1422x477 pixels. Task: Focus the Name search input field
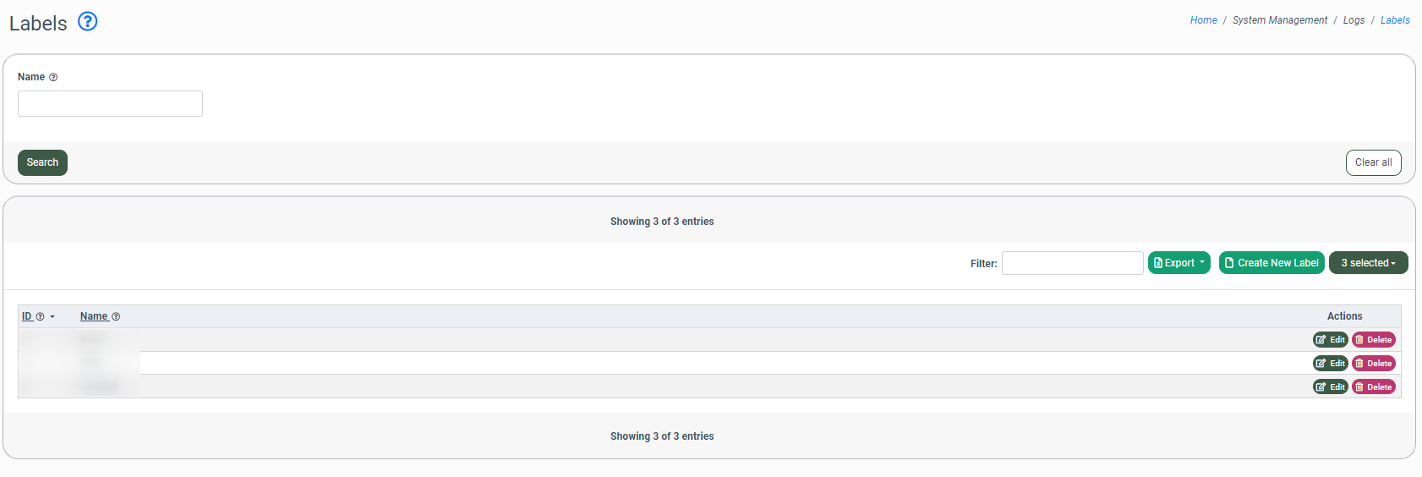[x=110, y=104]
